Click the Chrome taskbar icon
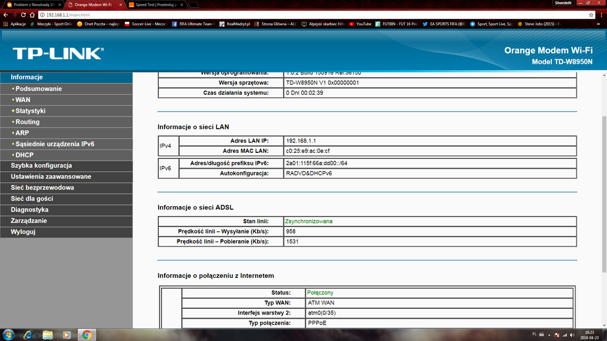607x341 pixels. point(87,334)
